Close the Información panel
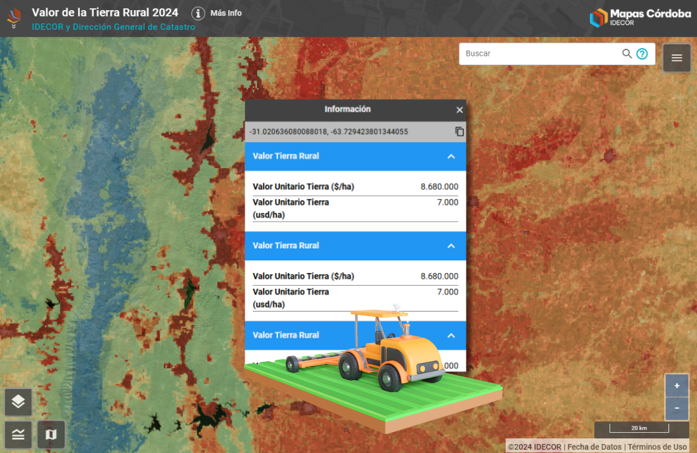Viewport: 697px width, 453px height. tap(459, 110)
